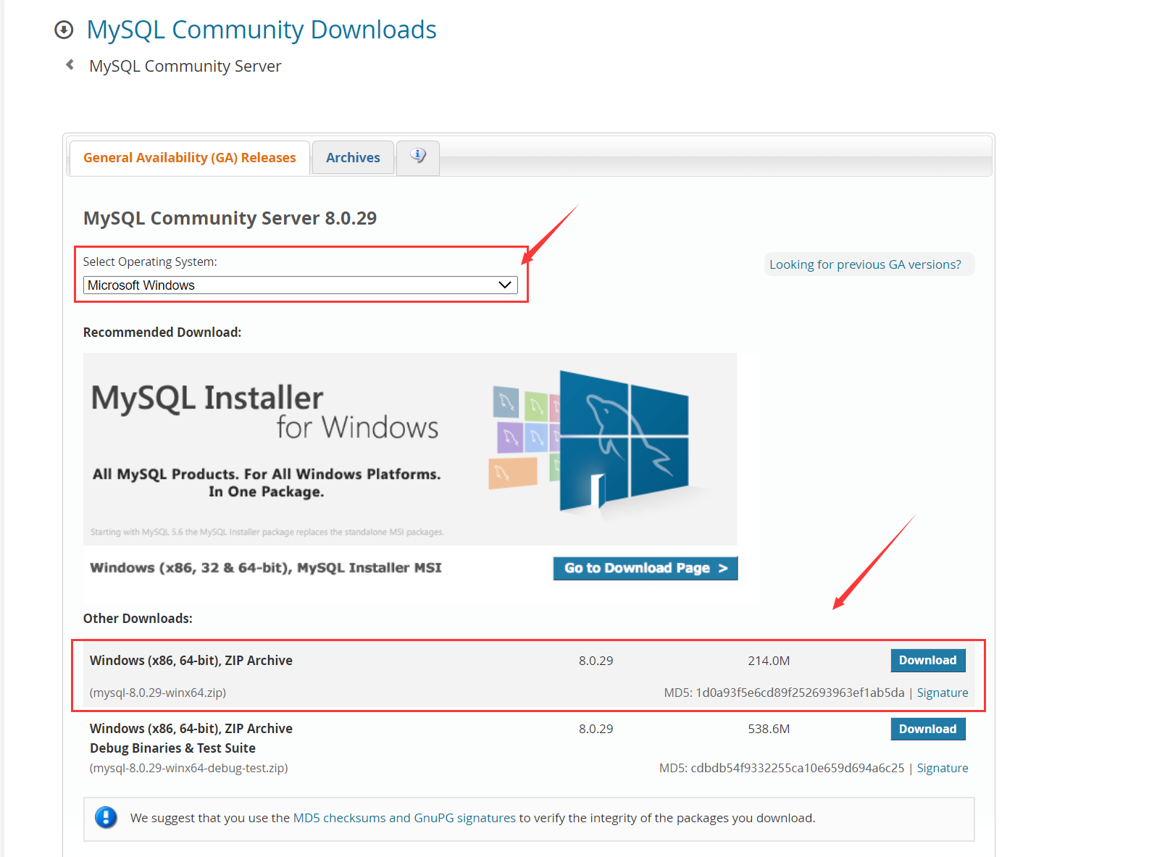Screen dimensions: 1157x857
Task: Click the download circle icon beside the page title
Action: tap(64, 30)
